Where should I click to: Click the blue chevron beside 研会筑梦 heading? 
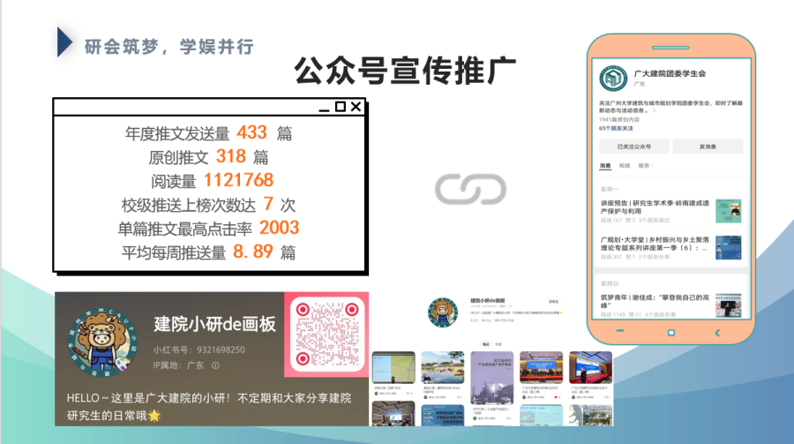click(65, 44)
